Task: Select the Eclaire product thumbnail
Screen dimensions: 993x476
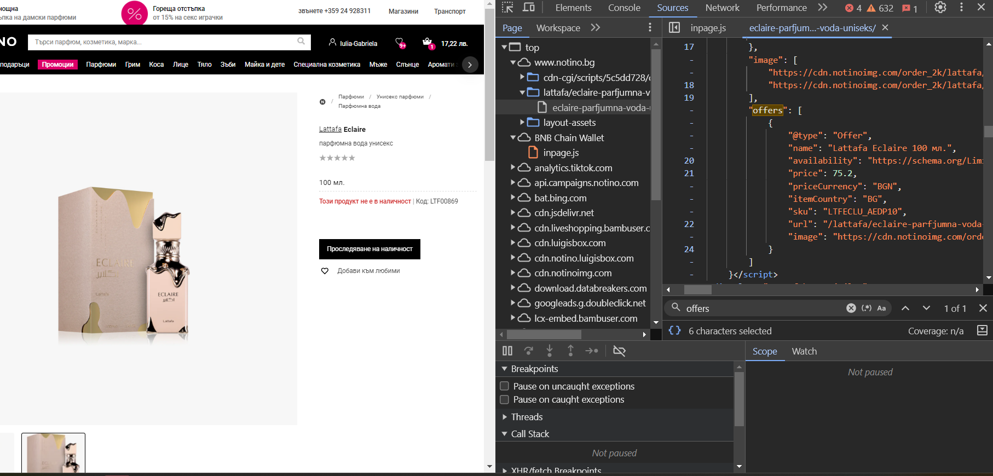Action: [x=53, y=453]
